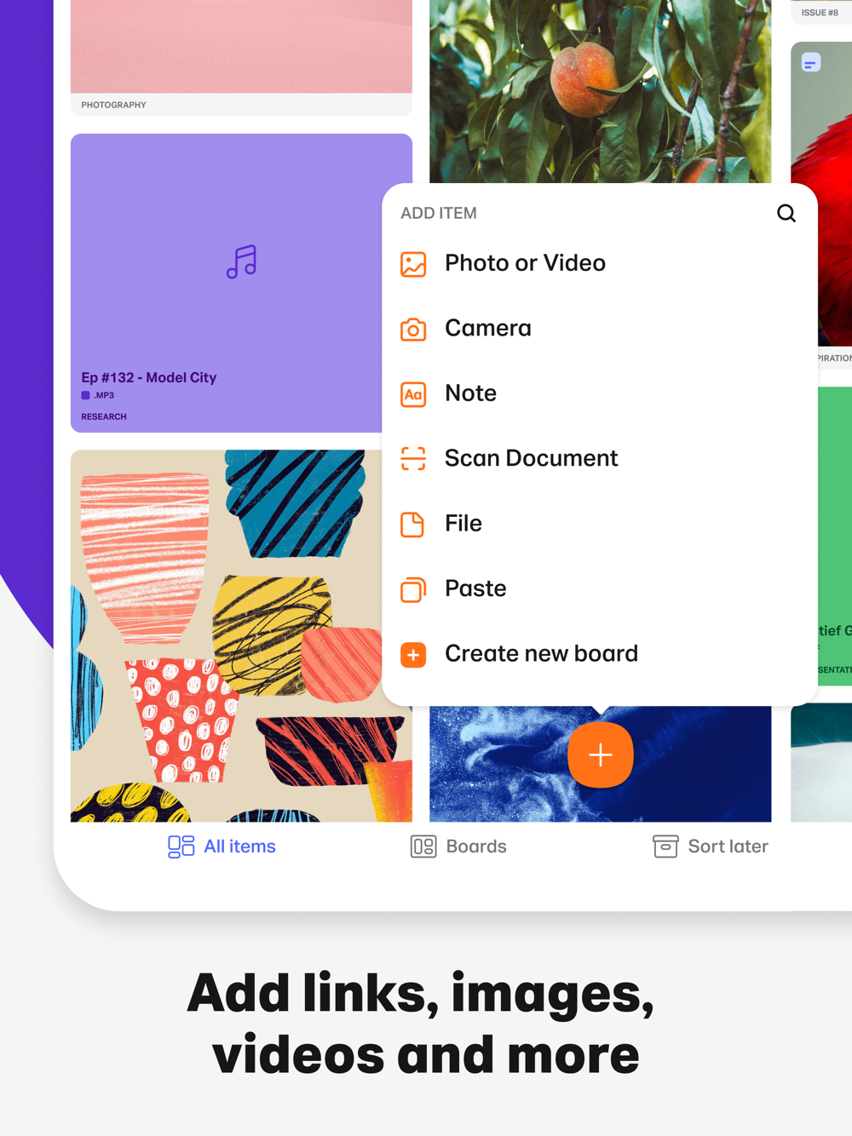Viewport: 852px width, 1136px height.
Task: Open the colorful pots illustration thumbnail
Action: (x=226, y=635)
